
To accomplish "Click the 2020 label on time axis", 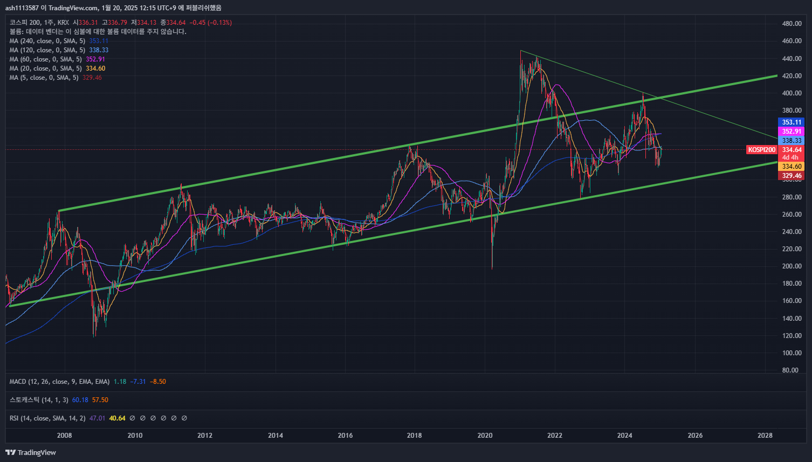I will click(485, 436).
